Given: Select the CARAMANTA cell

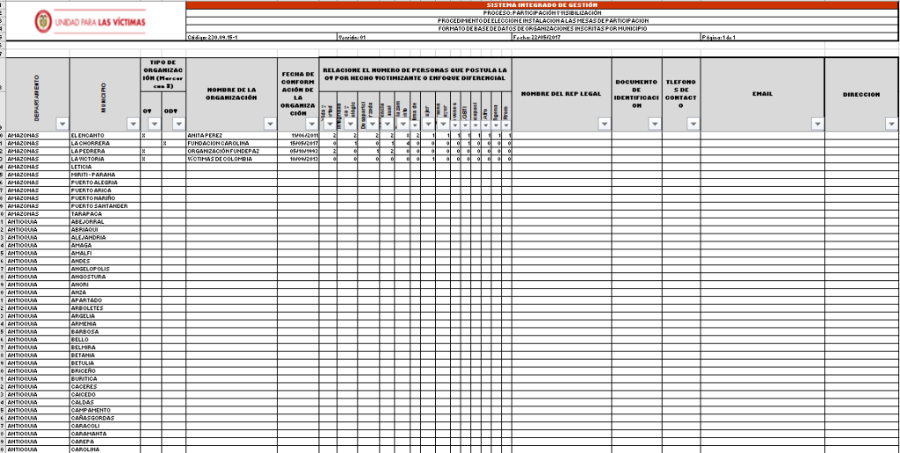Looking at the screenshot, I should (x=105, y=434).
